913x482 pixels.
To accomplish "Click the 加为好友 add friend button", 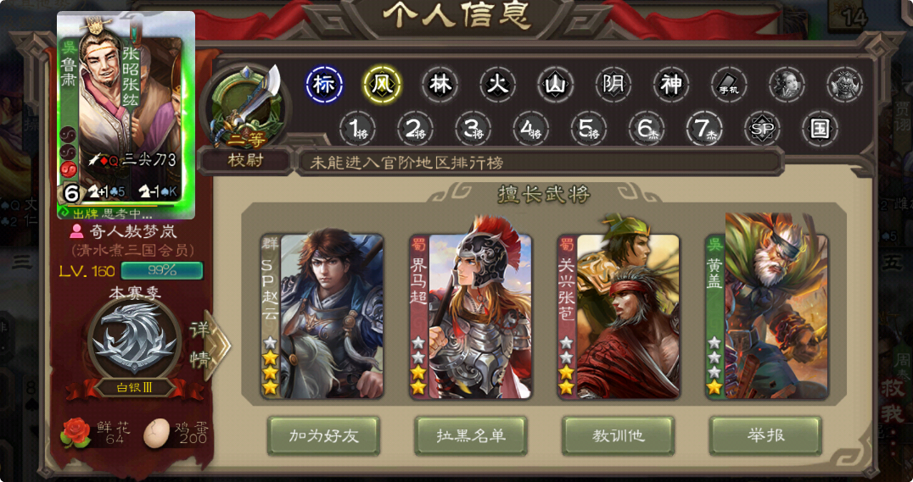I will point(324,436).
